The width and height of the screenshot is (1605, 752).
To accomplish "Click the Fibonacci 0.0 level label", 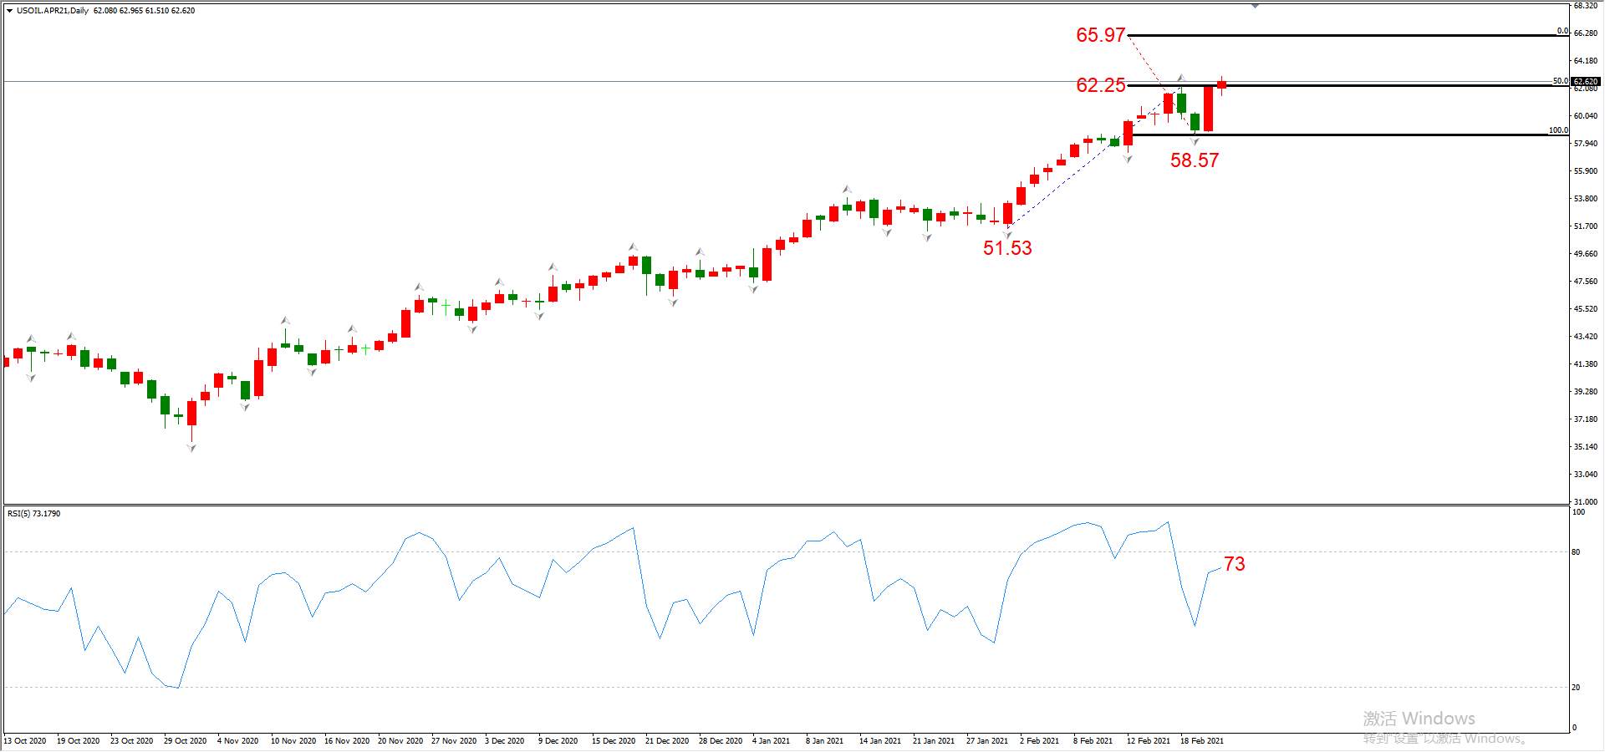I will 1562,31.
